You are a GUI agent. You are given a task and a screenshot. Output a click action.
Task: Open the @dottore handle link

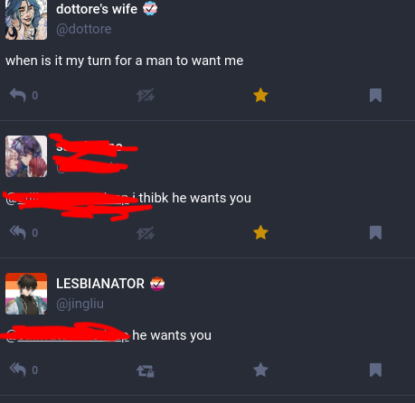[x=84, y=29]
